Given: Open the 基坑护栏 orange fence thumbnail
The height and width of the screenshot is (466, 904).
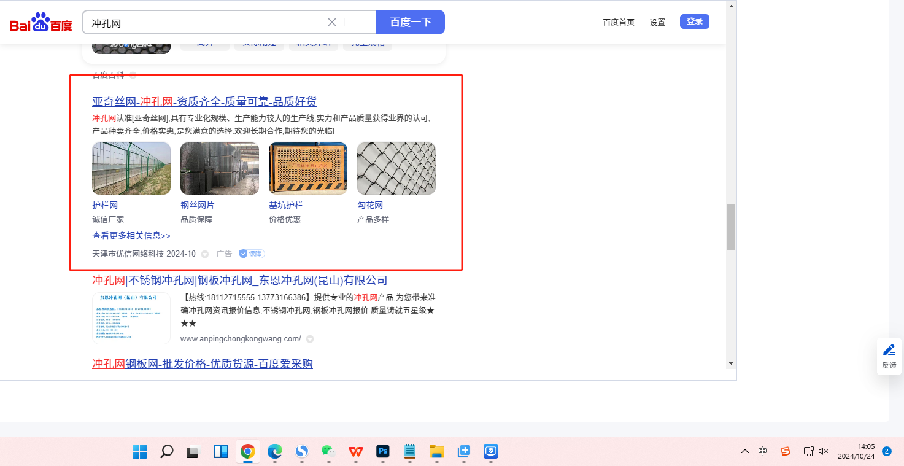Looking at the screenshot, I should (x=308, y=168).
